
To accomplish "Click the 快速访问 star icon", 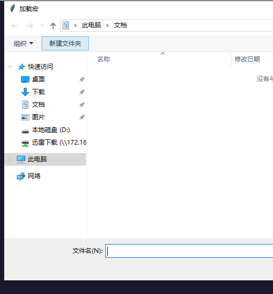I will point(22,67).
